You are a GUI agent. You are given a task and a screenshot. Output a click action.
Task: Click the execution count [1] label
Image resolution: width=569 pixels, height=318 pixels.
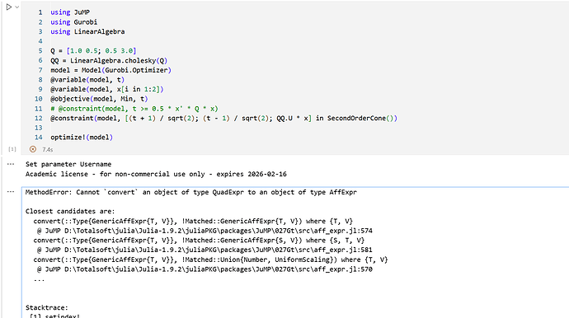12,149
